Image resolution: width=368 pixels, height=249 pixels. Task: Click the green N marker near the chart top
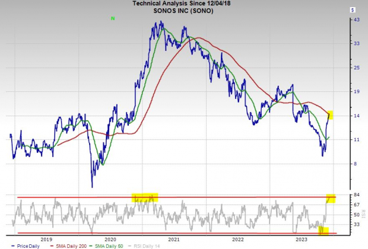pos(113,18)
